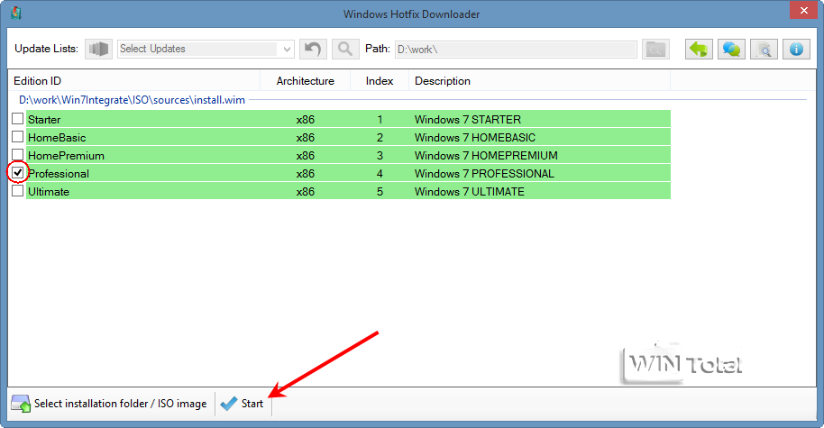Screen dimensions: 824x428
Task: Click the Starter row edition name
Action: click(x=44, y=120)
